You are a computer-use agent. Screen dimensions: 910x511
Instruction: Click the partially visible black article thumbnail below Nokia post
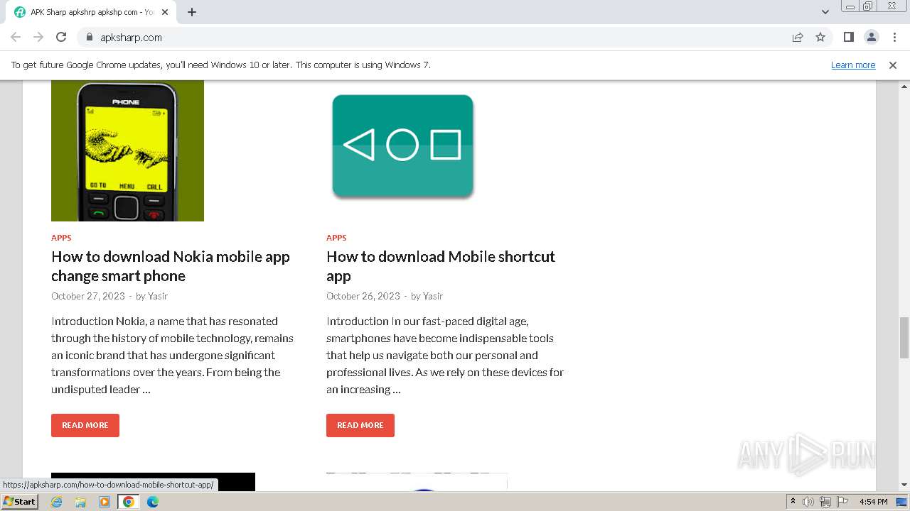(153, 482)
